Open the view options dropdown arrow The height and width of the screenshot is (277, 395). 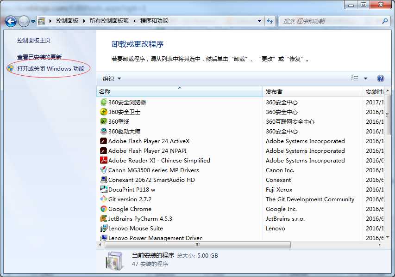coord(365,79)
